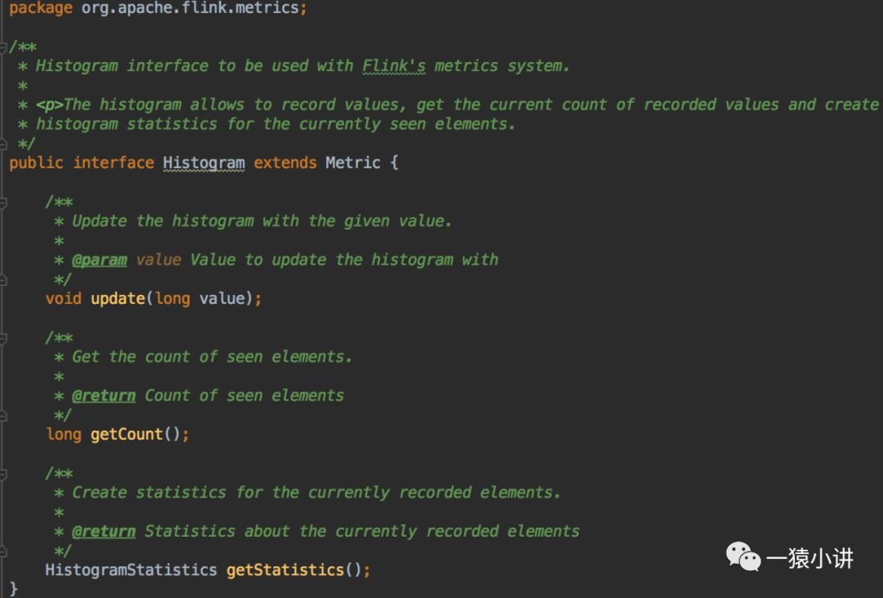This screenshot has height=598, width=883.
Task: Click the <p> tag in the Javadoc
Action: 50,105
